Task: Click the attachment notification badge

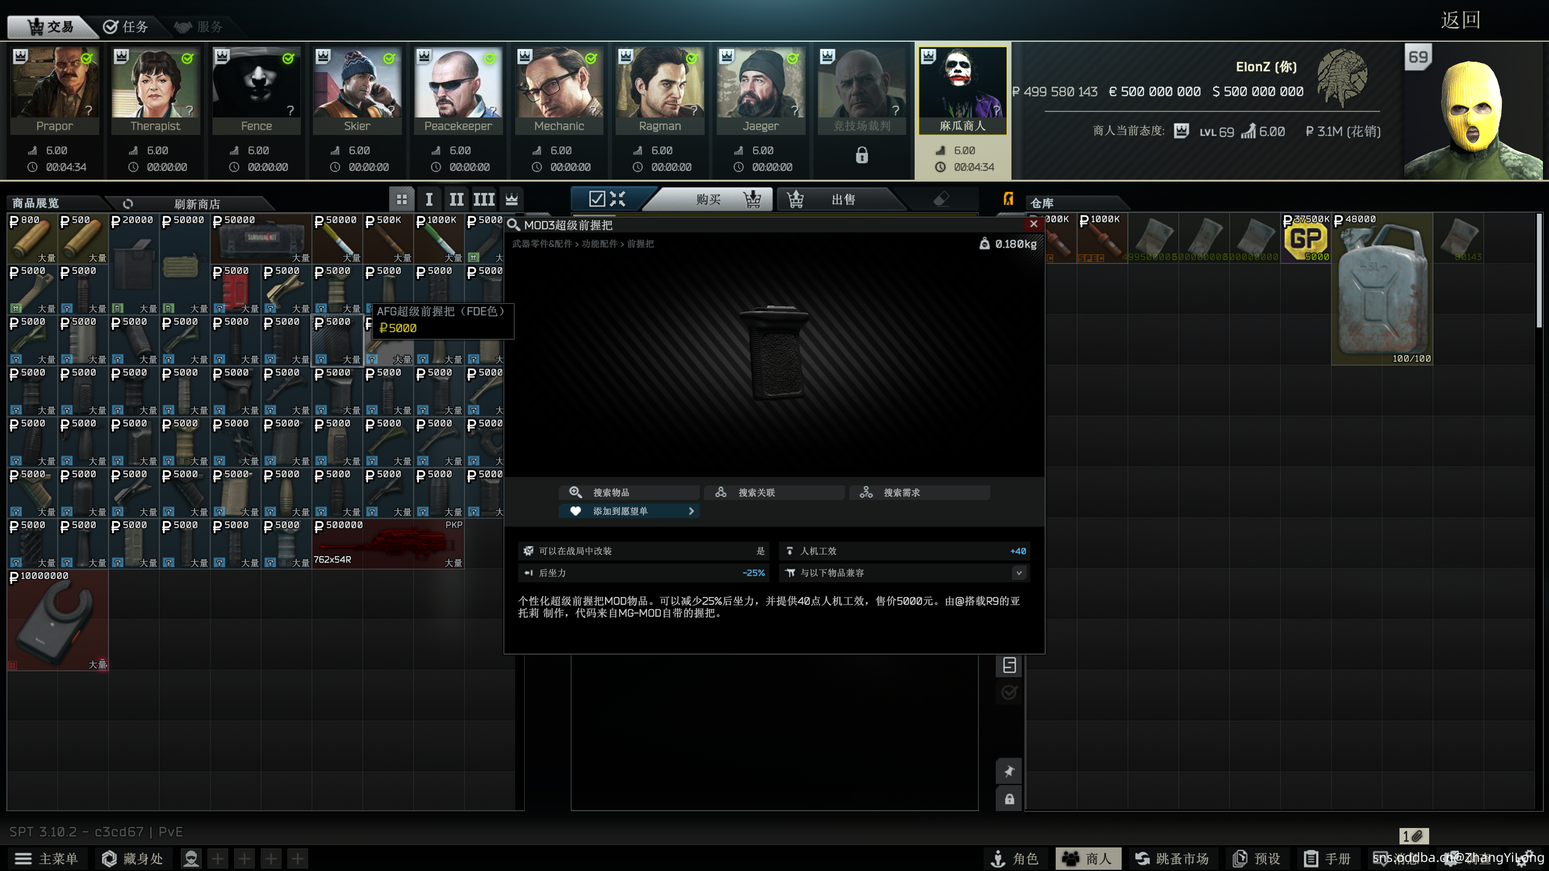Action: [x=1413, y=836]
